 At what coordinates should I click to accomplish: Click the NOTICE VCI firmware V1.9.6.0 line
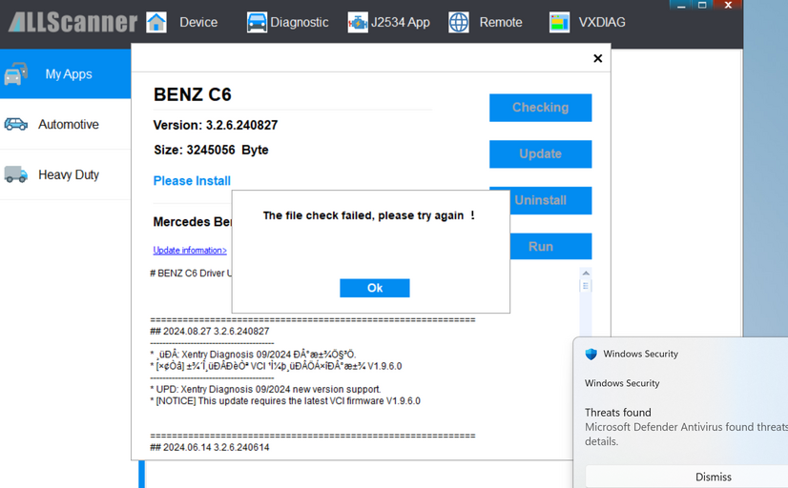pyautogui.click(x=285, y=400)
